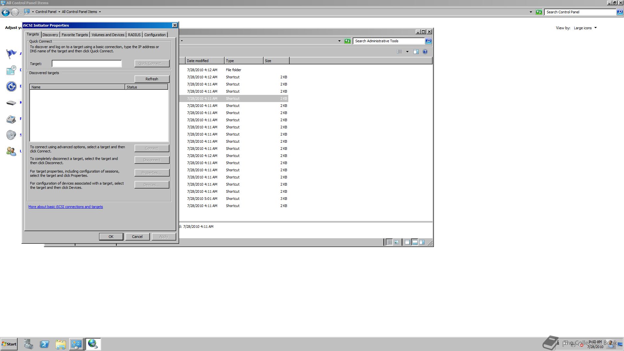Click the Change your view icon in Administrative Tools
The width and height of the screenshot is (624, 351).
(399, 52)
